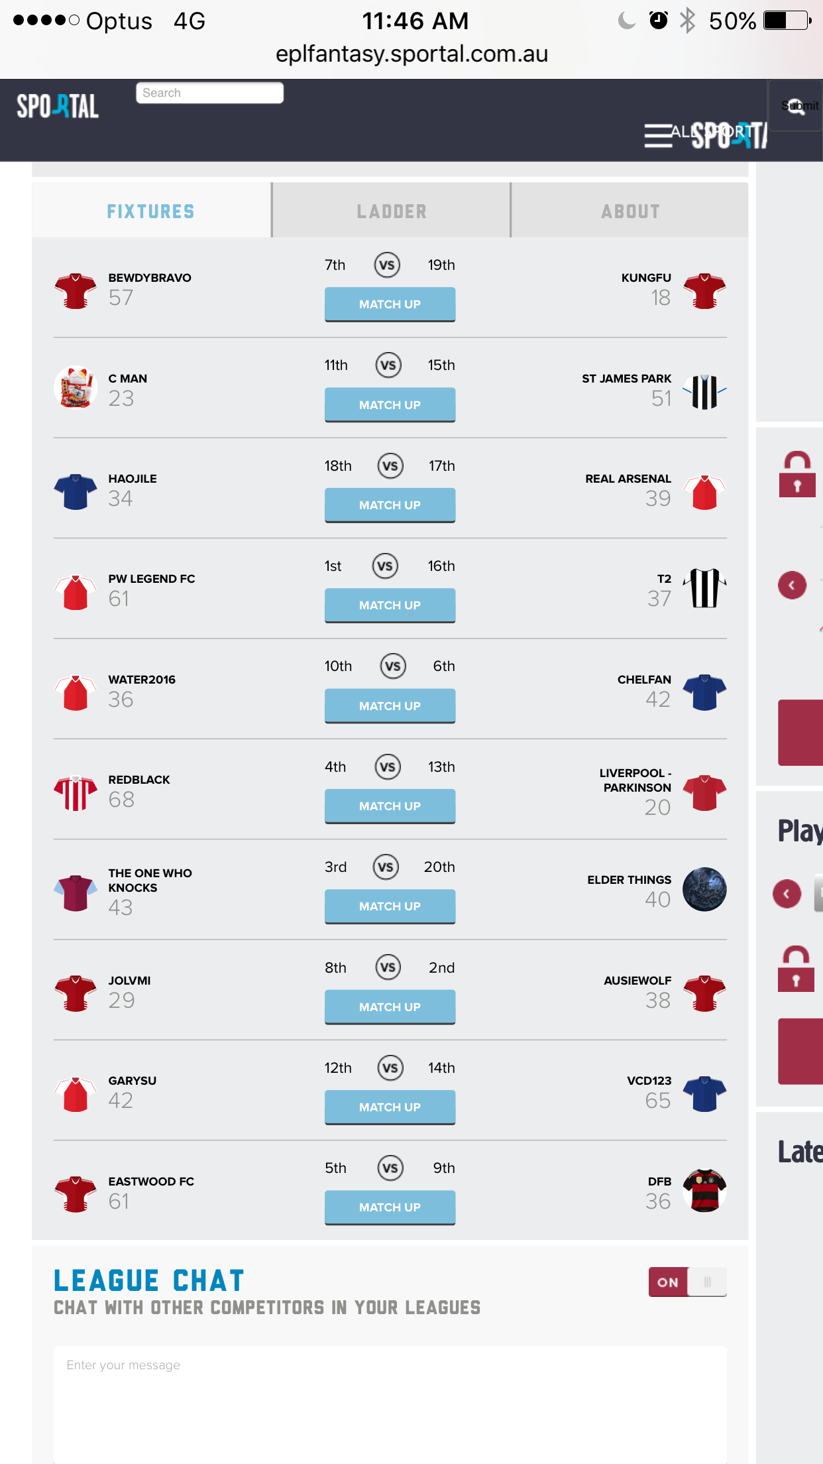
Task: Open MATCH UP for PW LEGEND FC vs T2
Action: click(x=390, y=605)
